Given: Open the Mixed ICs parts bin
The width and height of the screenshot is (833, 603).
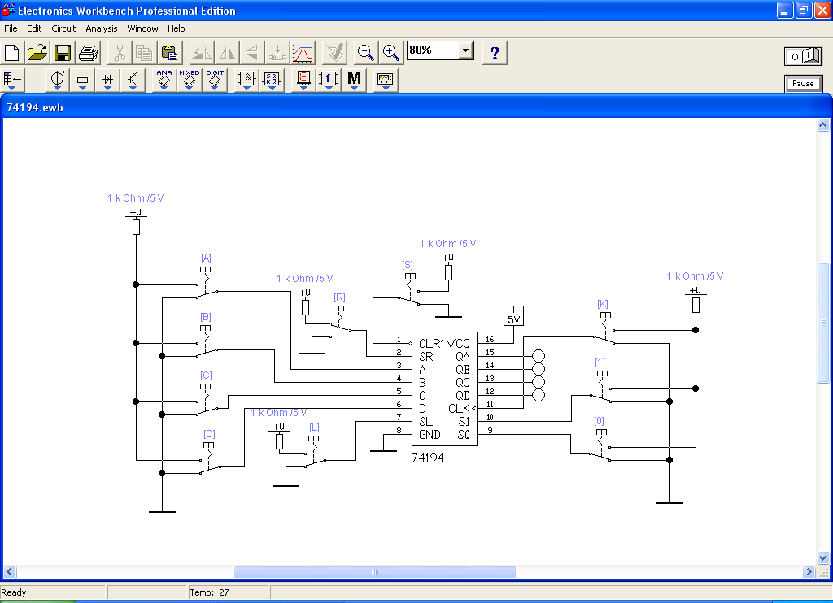Looking at the screenshot, I should click(x=189, y=80).
